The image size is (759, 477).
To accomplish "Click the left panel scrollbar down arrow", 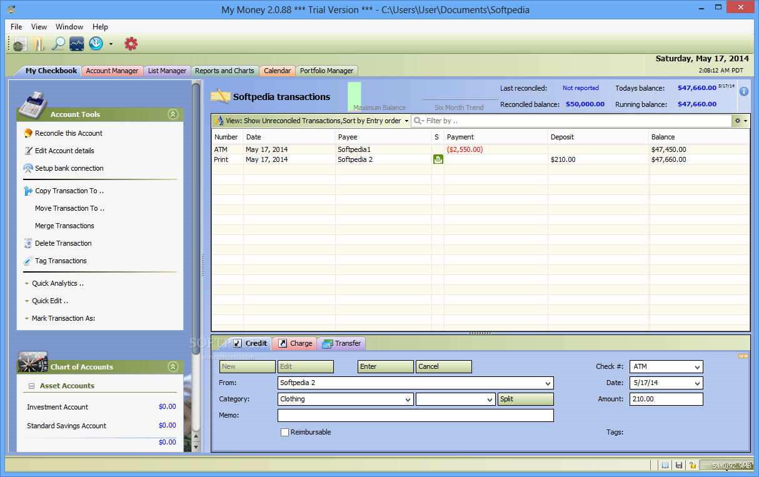I will [x=196, y=447].
